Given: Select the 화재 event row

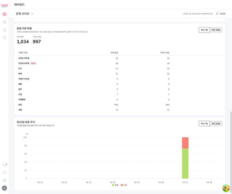Looking at the screenshot, I should pos(119,74).
